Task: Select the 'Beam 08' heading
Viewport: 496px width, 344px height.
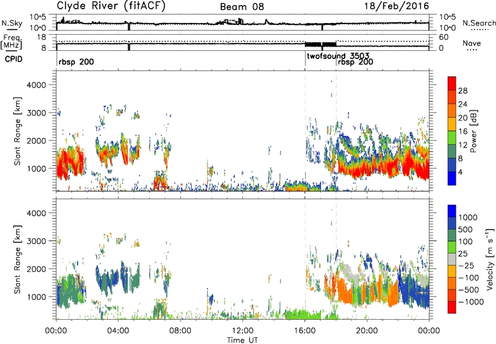Action: click(x=242, y=7)
